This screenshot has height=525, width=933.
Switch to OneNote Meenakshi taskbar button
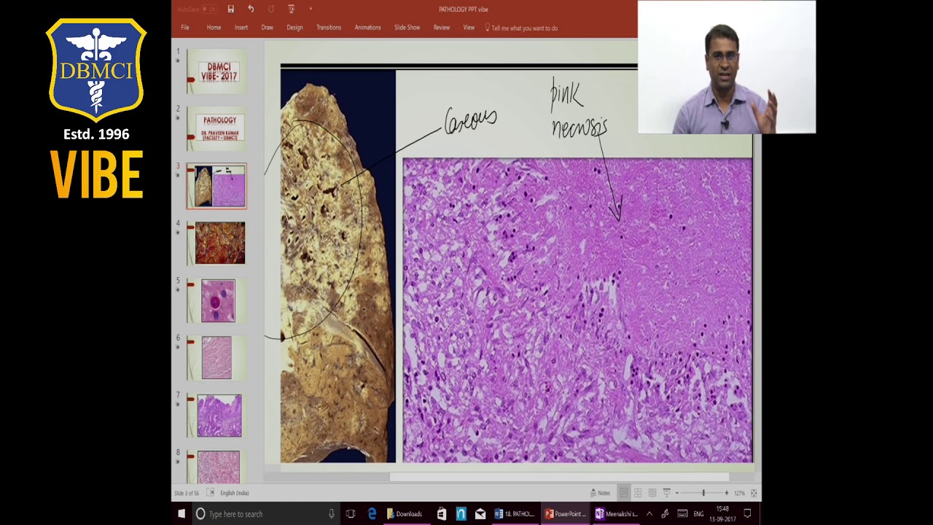pos(616,514)
